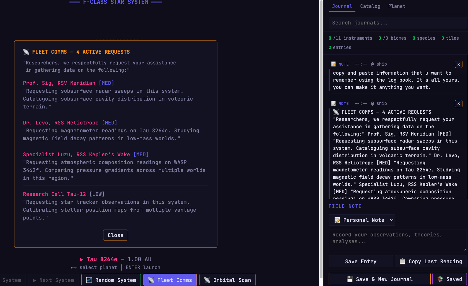Click the note icon of the Fleet Comms journal entry

pos(333,103)
